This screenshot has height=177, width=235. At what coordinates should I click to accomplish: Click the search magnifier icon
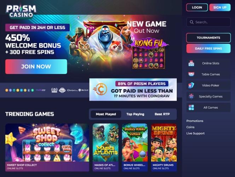tap(191, 22)
